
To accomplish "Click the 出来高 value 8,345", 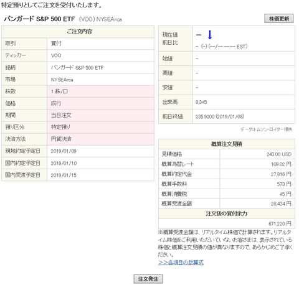I will [201, 102].
